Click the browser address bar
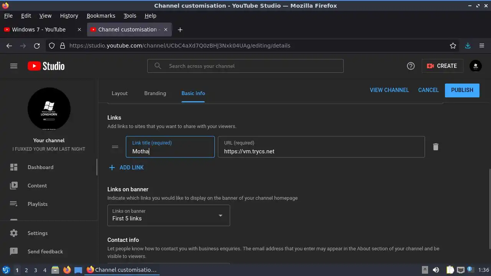The height and width of the screenshot is (276, 491). coord(253,46)
